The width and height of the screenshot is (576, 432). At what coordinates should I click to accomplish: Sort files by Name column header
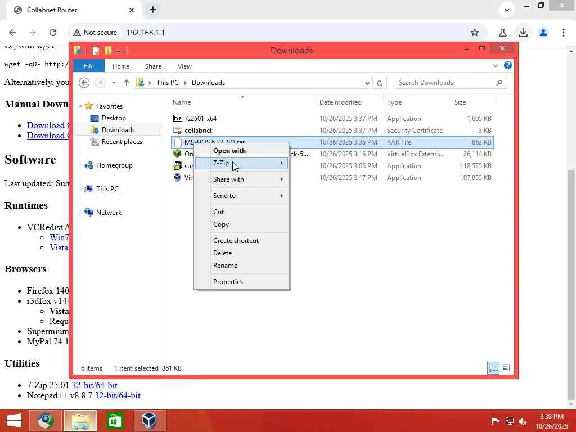182,102
